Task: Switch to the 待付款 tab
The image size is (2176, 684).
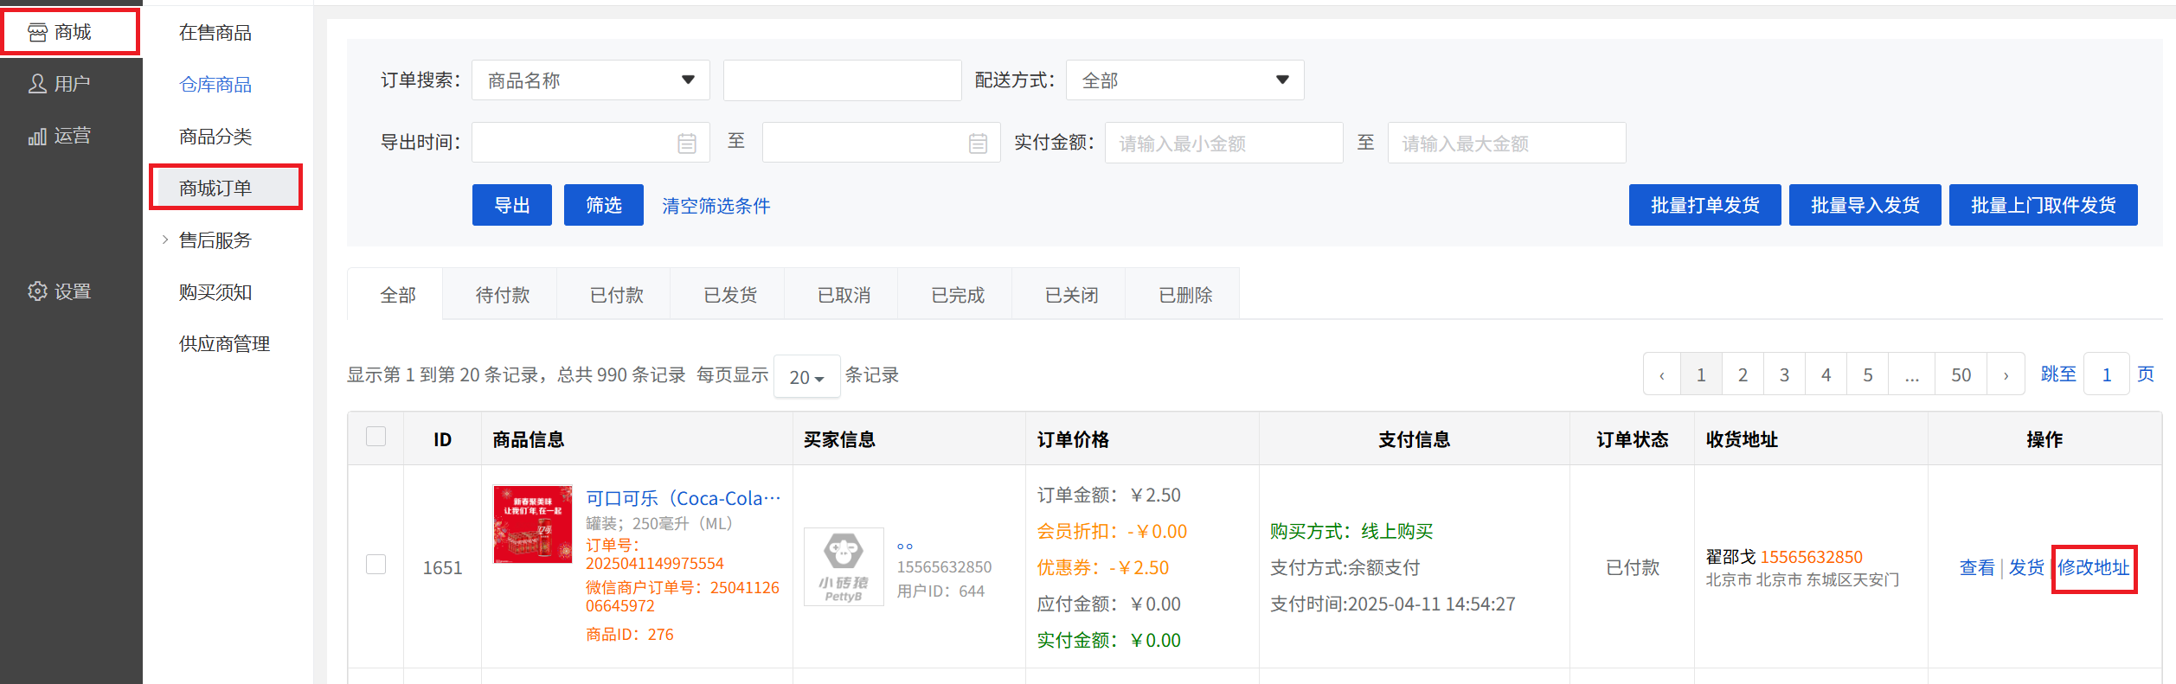Action: (x=502, y=295)
